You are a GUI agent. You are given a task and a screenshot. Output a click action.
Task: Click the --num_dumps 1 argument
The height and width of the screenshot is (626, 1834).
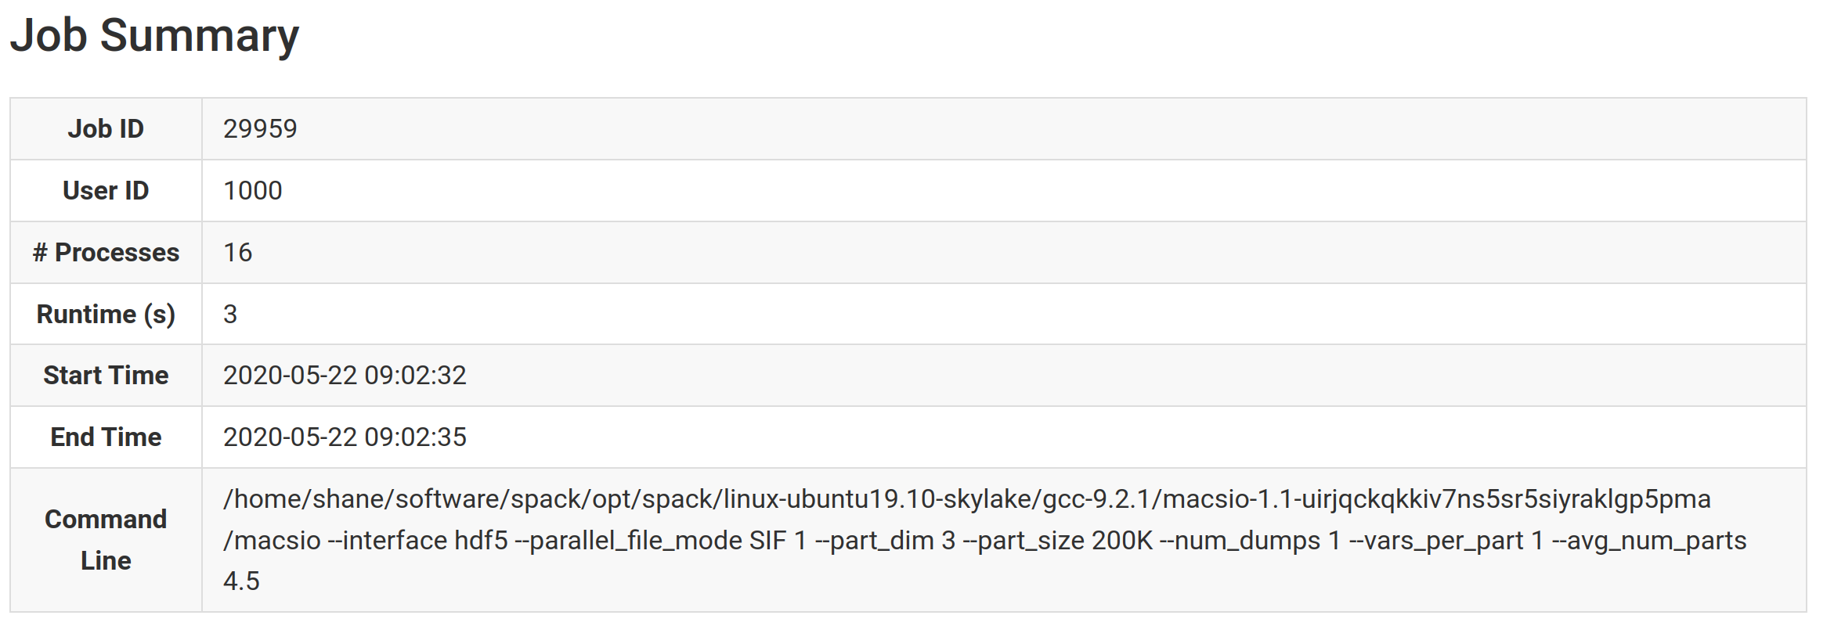coord(1252,541)
